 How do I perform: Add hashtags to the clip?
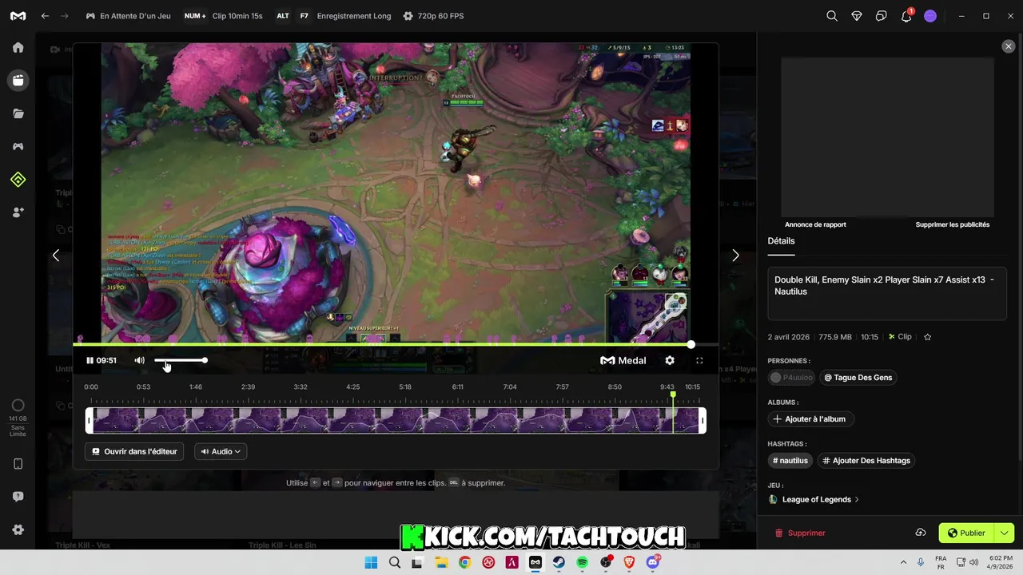coord(866,460)
